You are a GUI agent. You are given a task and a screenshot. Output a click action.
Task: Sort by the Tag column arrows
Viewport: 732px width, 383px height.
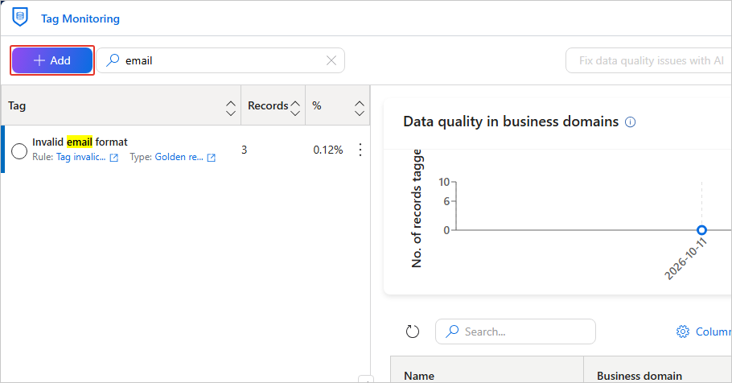(x=231, y=109)
